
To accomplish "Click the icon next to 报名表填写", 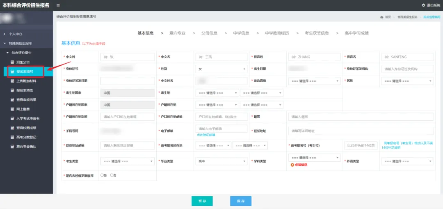I will (12, 71).
